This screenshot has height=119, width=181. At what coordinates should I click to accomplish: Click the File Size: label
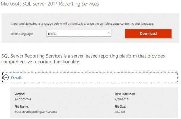[120, 106]
